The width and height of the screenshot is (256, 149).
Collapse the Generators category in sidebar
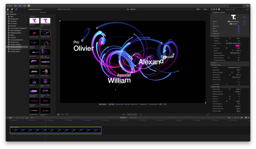[6, 14]
